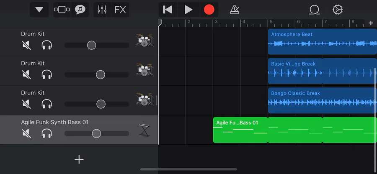Open the Loop Browser icon

[314, 10]
